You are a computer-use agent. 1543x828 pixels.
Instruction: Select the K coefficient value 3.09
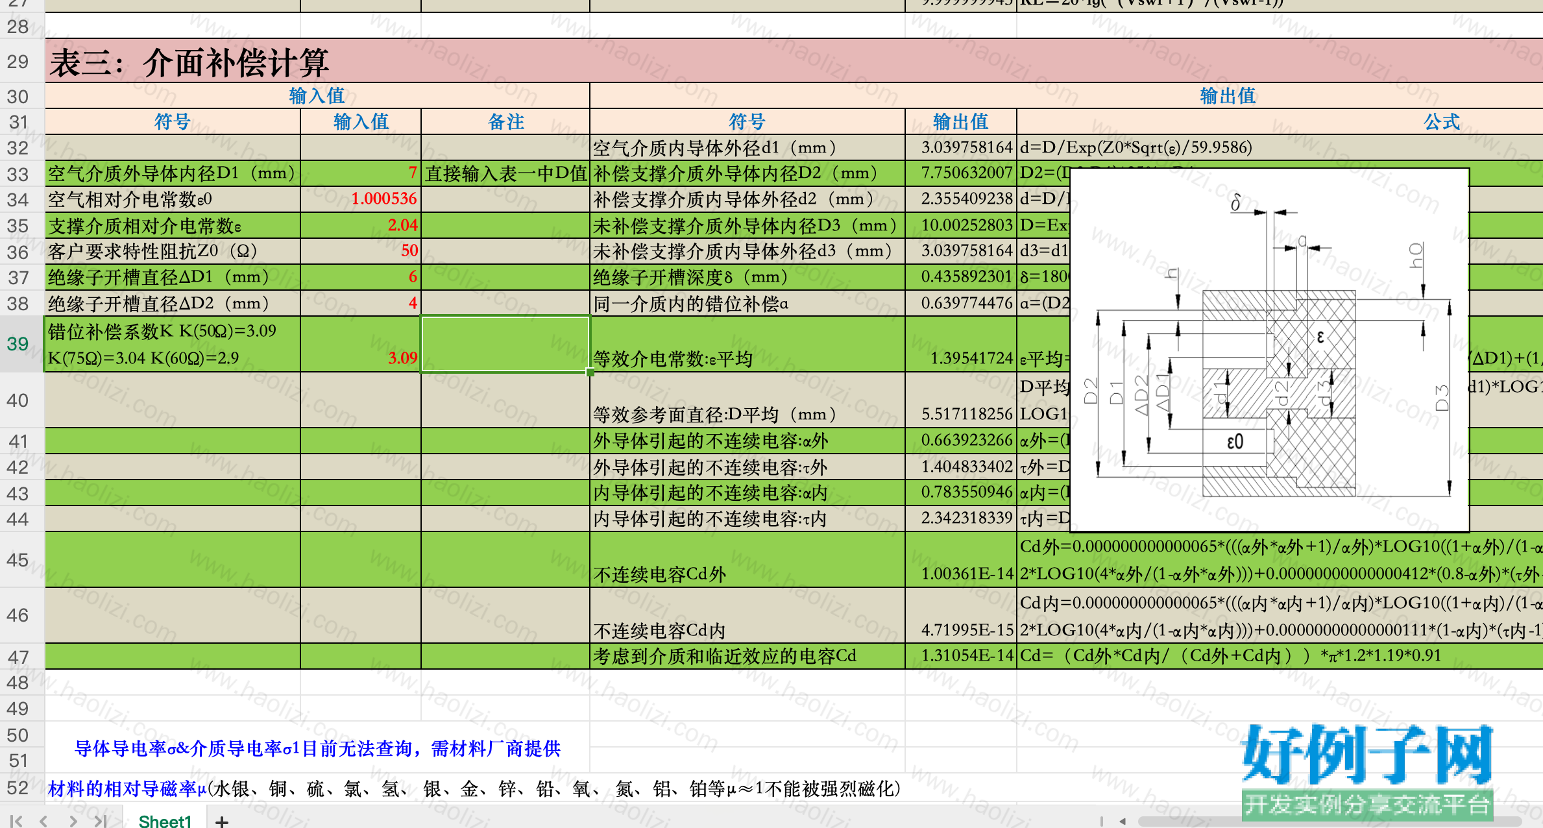pyautogui.click(x=361, y=344)
